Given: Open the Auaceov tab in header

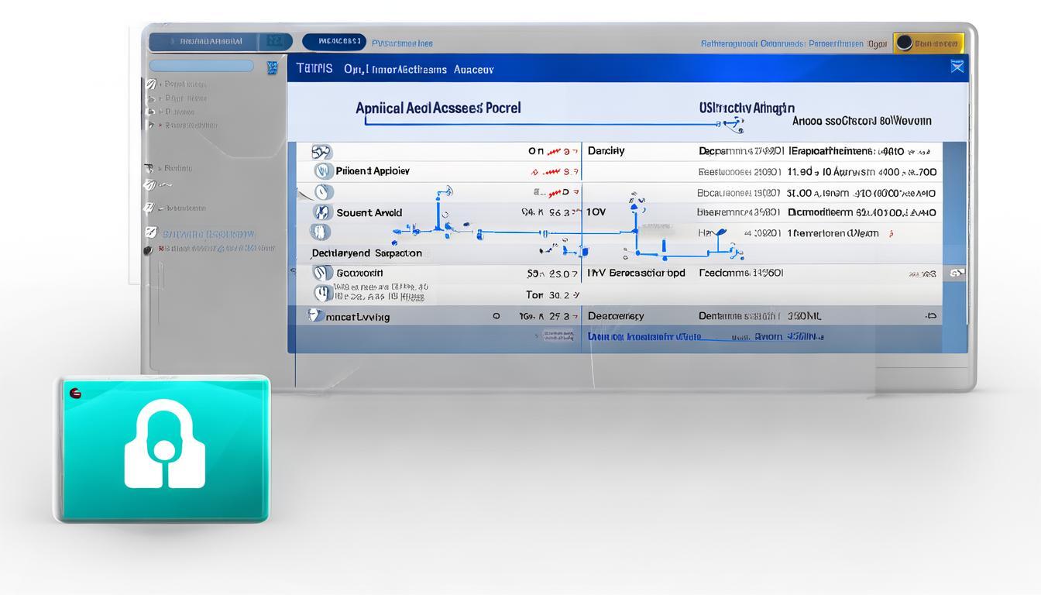Looking at the screenshot, I should tap(473, 70).
